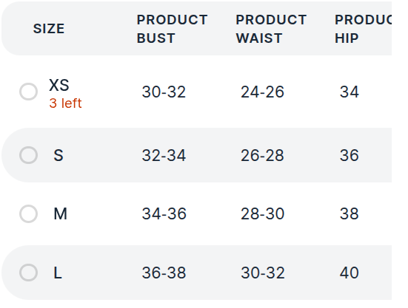
Task: Select the XS size radio button
Action: click(28, 92)
